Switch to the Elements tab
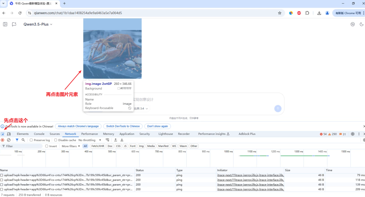This screenshot has height=197, width=365. [x=23, y=134]
